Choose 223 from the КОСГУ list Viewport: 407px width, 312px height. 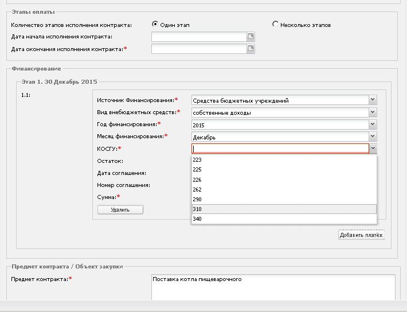pos(284,160)
